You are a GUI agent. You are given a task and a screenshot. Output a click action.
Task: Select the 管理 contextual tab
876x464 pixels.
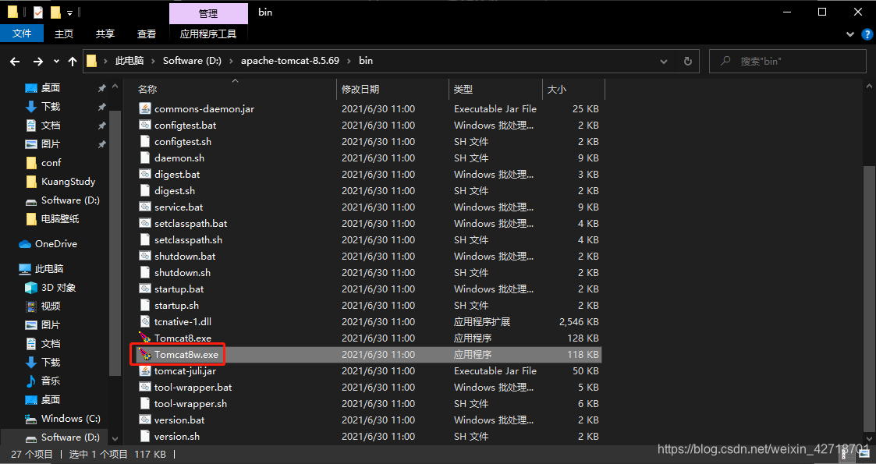point(208,13)
